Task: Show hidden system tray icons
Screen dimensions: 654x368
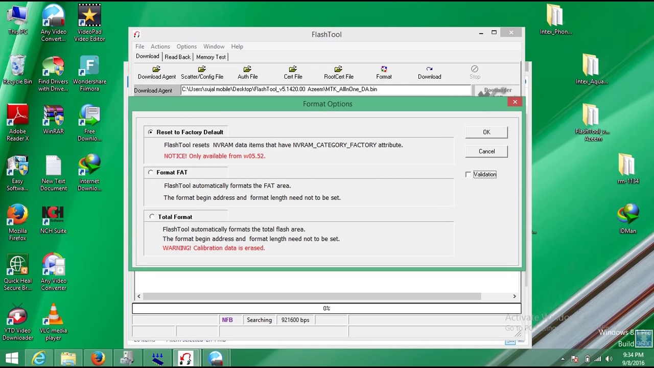Action: [563, 359]
